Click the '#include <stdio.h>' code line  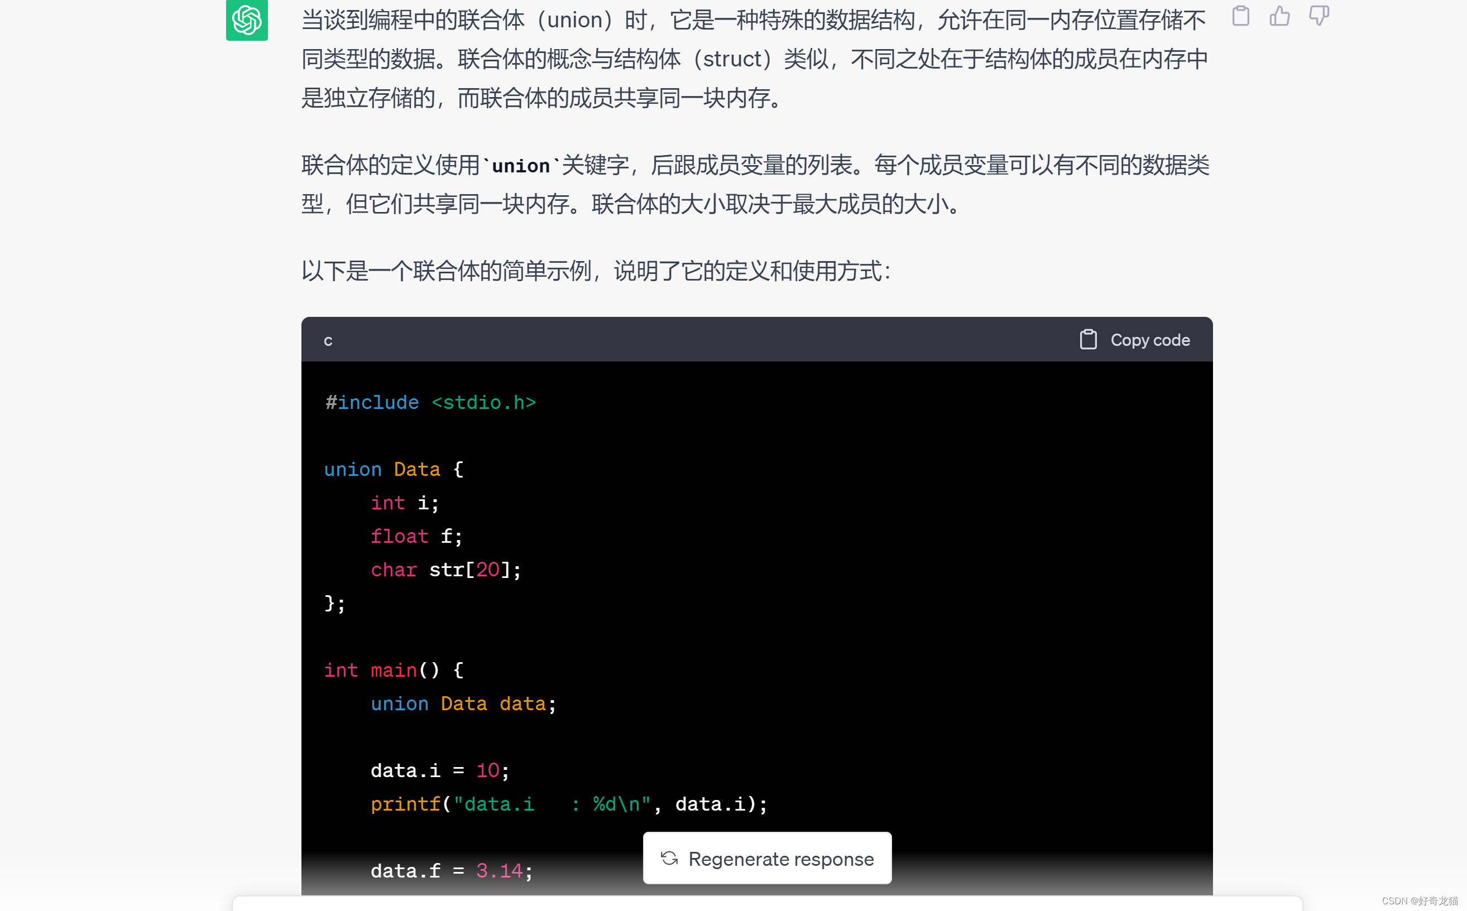[430, 402]
